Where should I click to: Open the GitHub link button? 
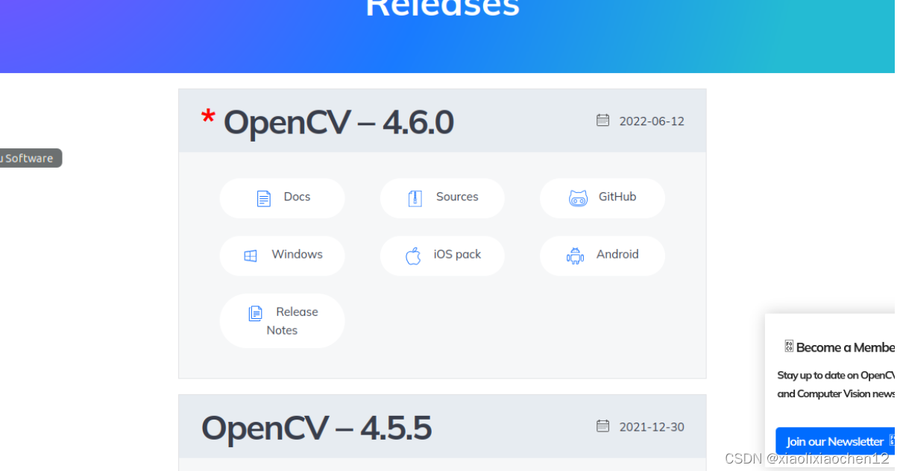[x=602, y=197]
